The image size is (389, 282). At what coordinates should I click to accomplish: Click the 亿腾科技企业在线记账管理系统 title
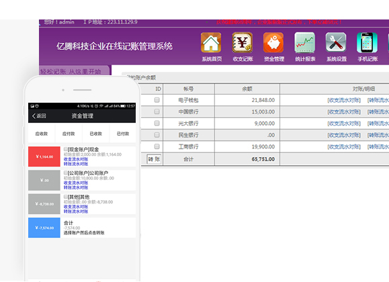(x=114, y=46)
